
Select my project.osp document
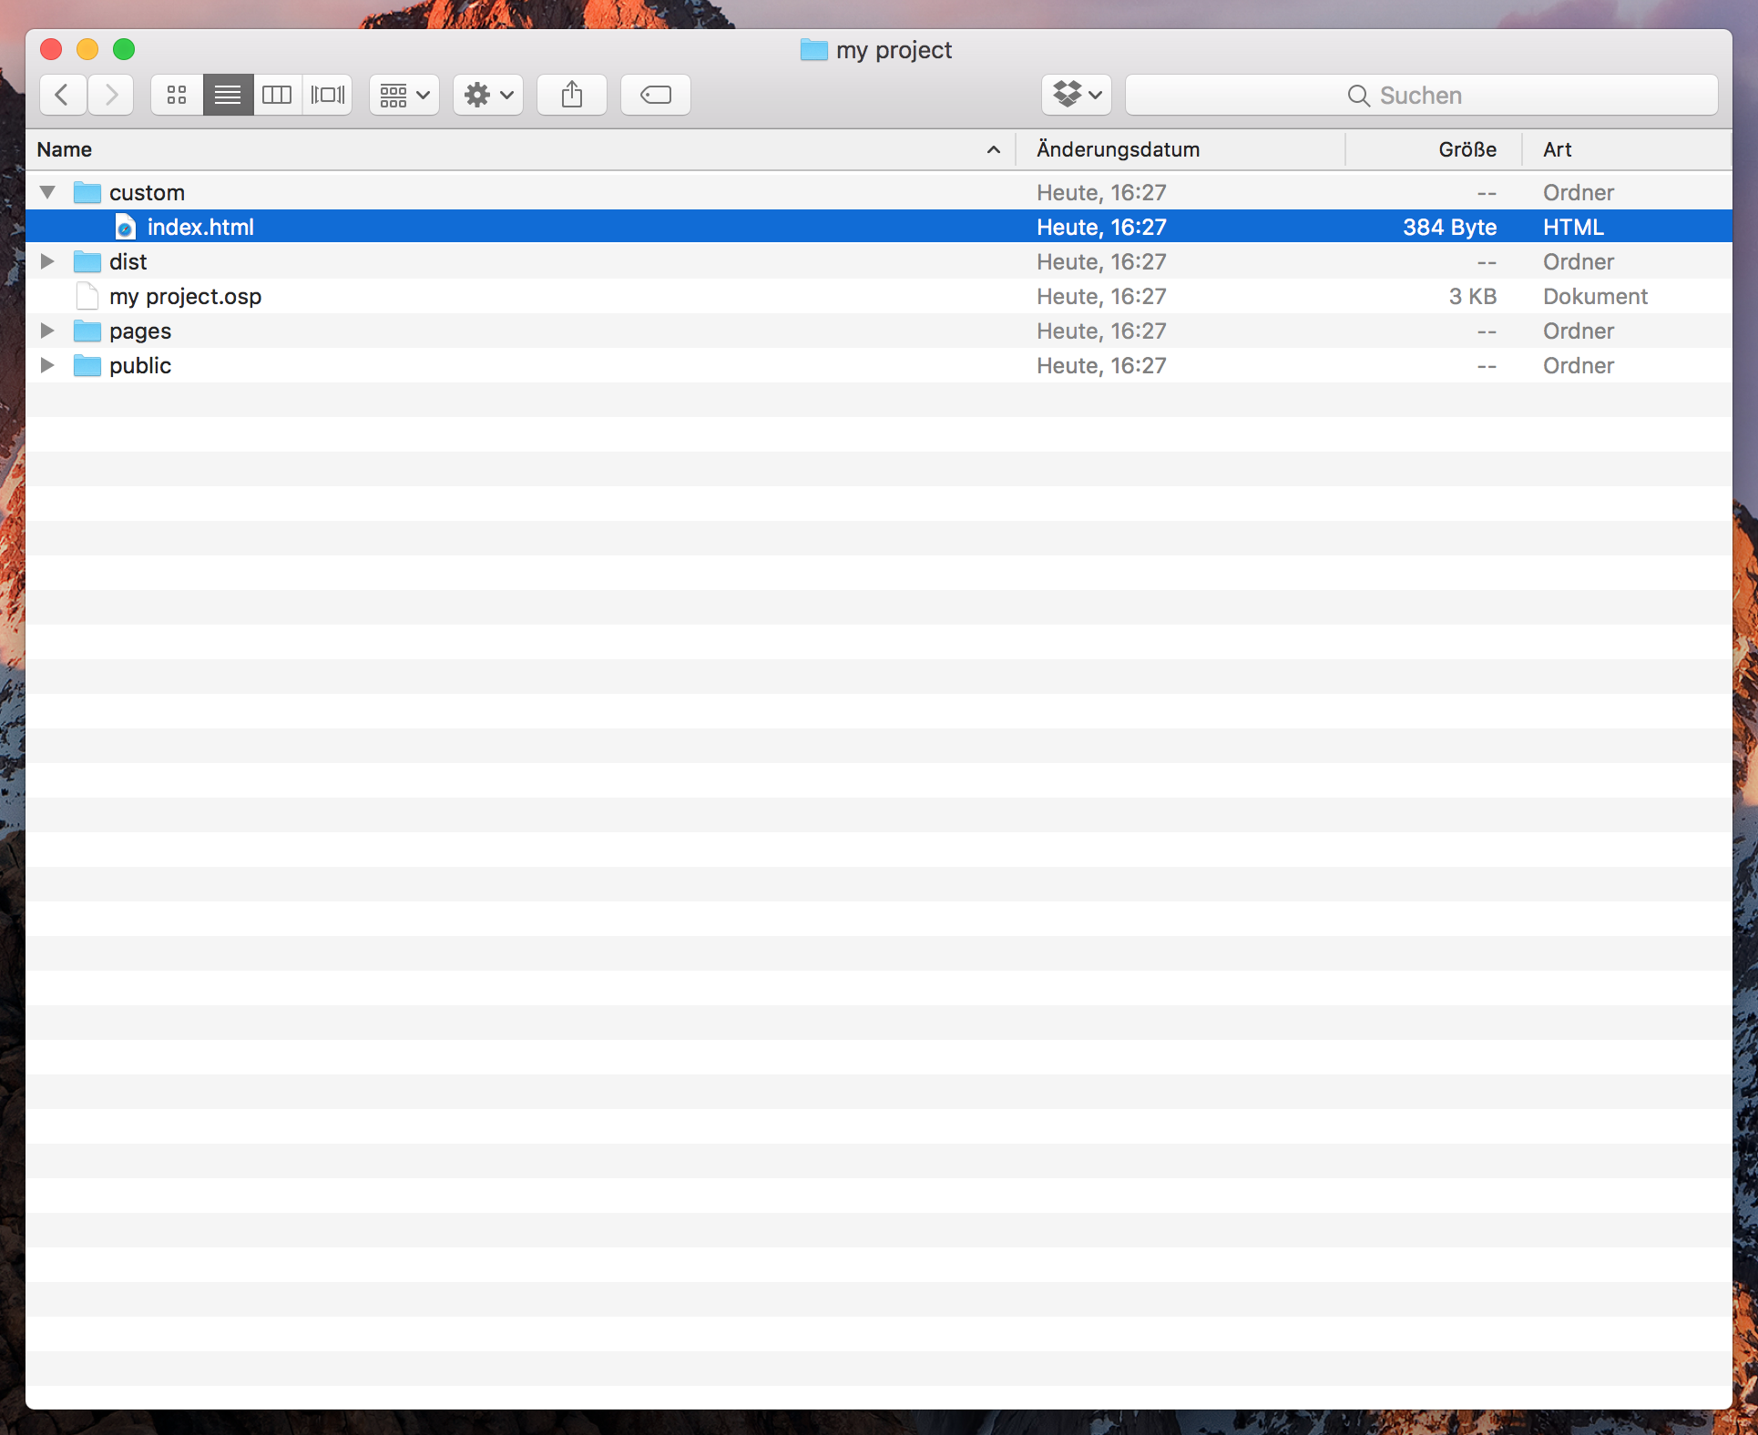[x=185, y=297]
